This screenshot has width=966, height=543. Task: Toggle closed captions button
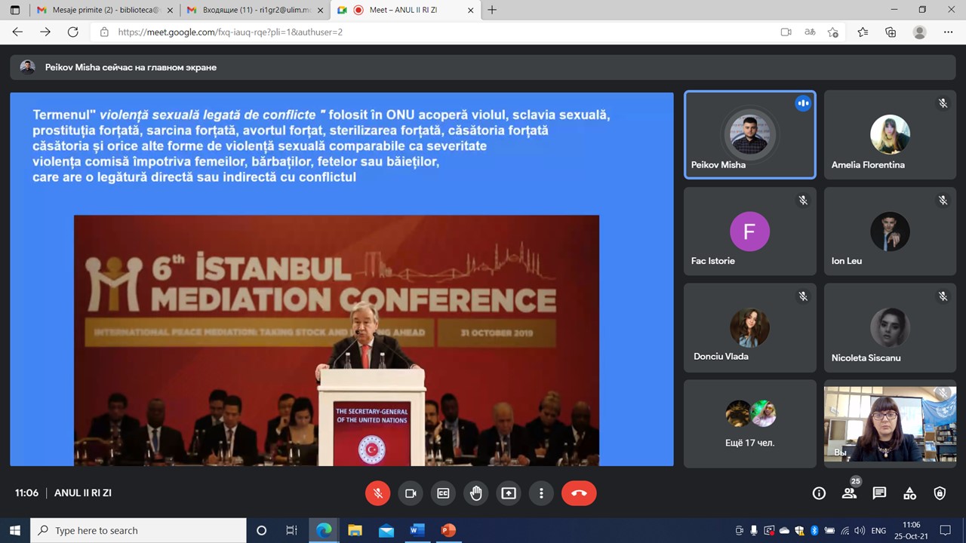pos(443,493)
